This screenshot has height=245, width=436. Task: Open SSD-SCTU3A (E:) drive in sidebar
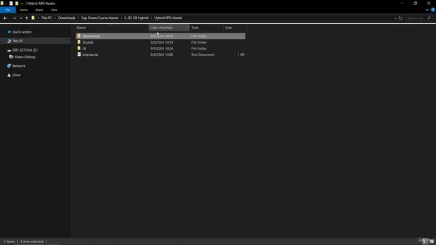(25, 50)
